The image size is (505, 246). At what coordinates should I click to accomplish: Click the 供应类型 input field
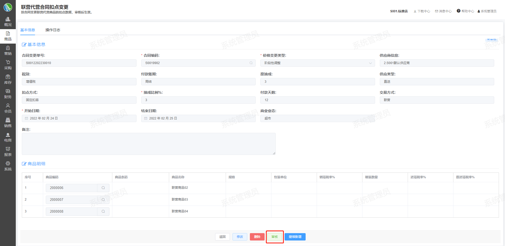tap(437, 82)
